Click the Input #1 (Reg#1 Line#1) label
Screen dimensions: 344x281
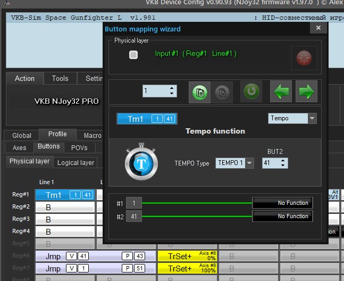coord(196,54)
